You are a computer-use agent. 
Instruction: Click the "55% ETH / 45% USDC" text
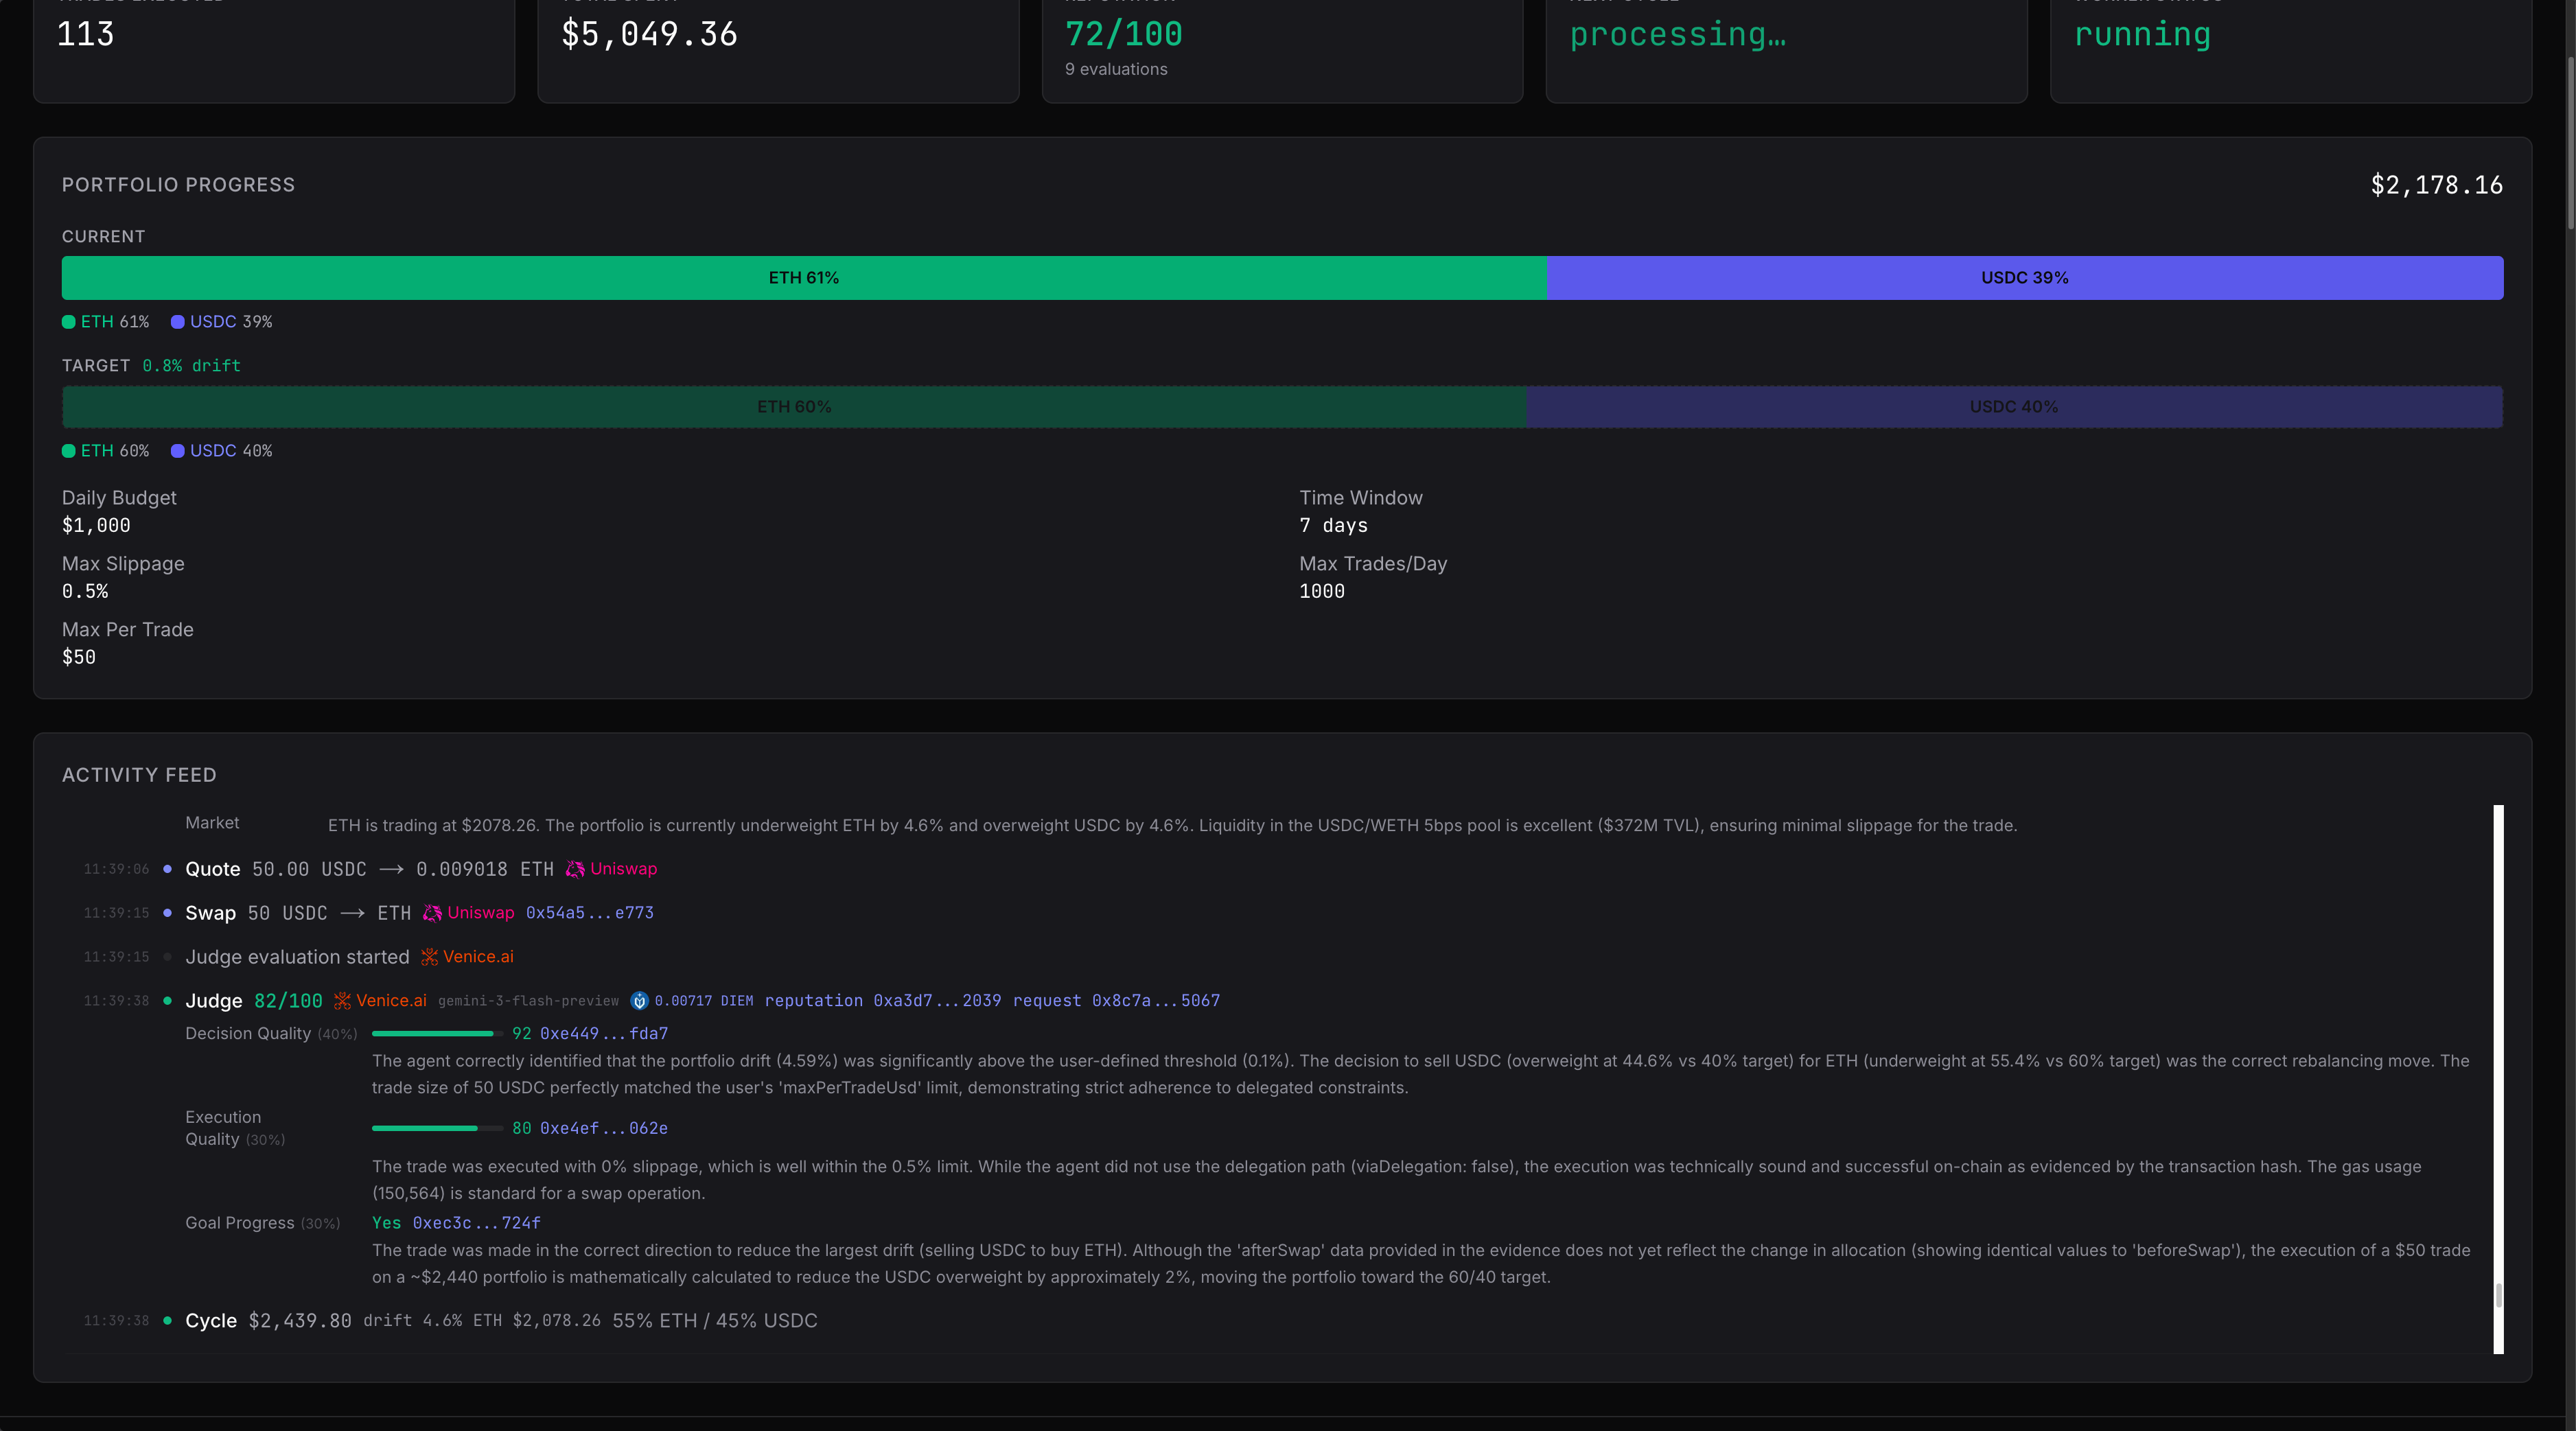coord(715,1321)
